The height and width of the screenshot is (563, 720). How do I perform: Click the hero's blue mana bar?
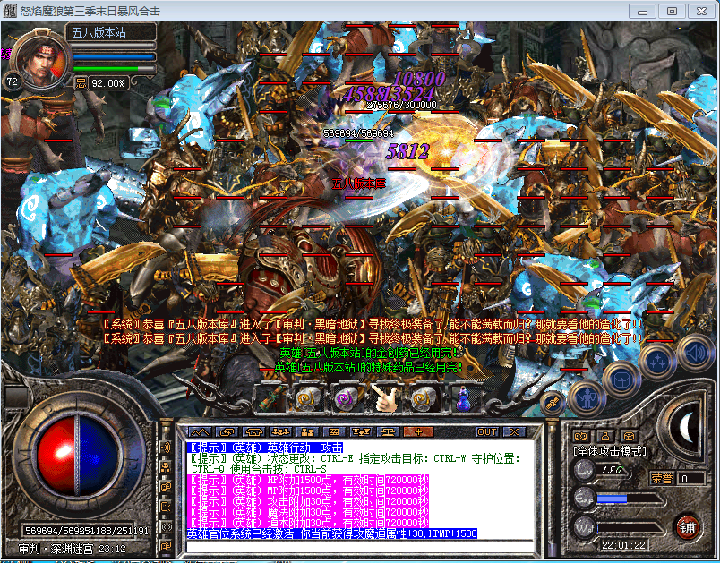click(x=115, y=57)
